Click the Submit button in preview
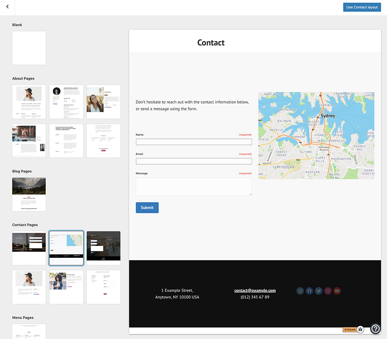The height and width of the screenshot is (339, 387). point(147,207)
